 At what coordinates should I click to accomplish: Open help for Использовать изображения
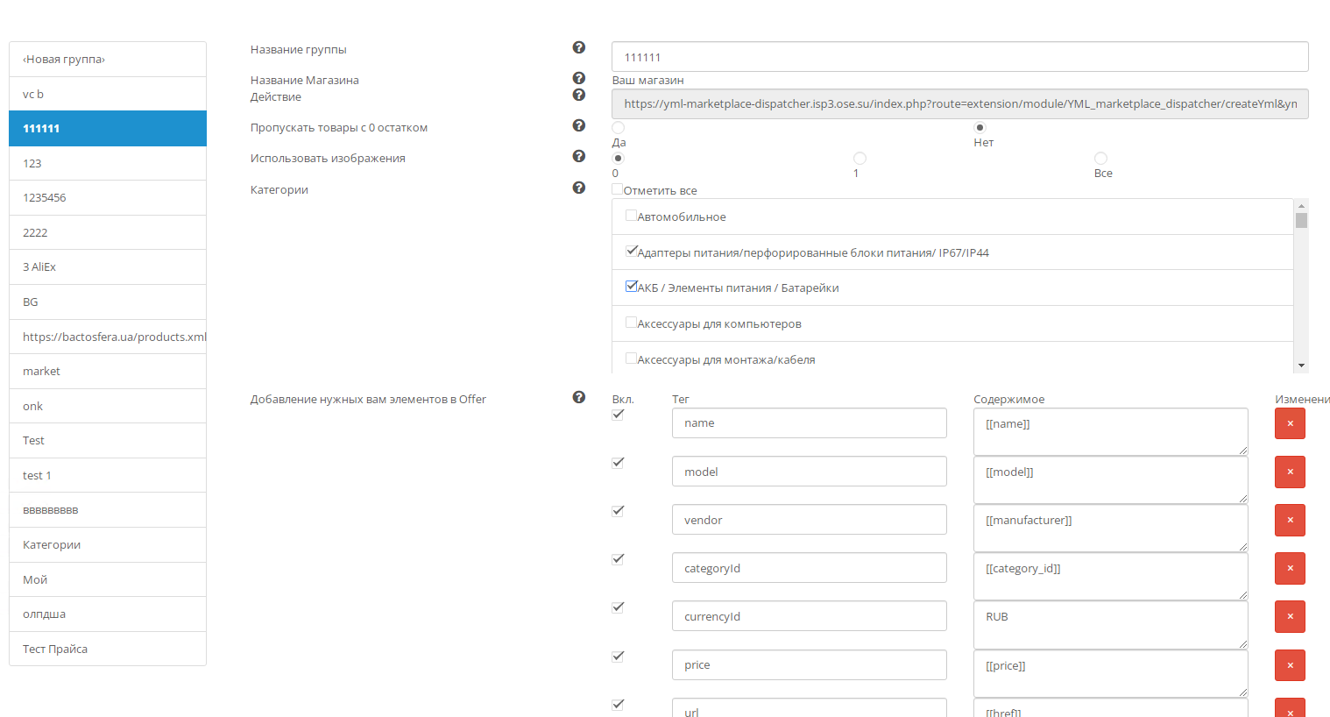point(579,156)
